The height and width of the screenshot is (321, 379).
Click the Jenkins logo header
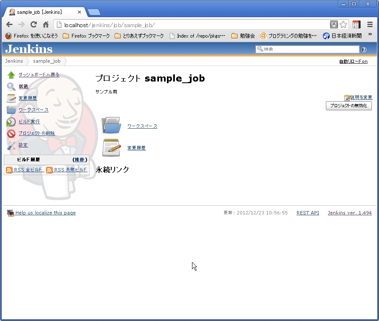tap(29, 49)
